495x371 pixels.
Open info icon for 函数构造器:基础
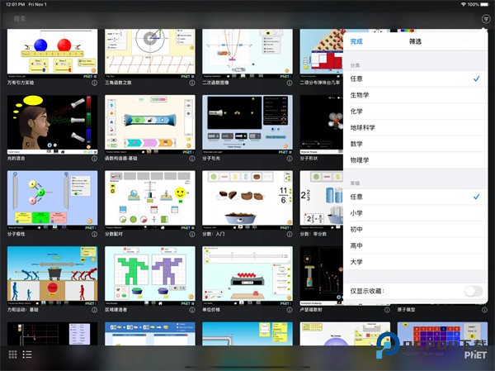click(x=192, y=159)
